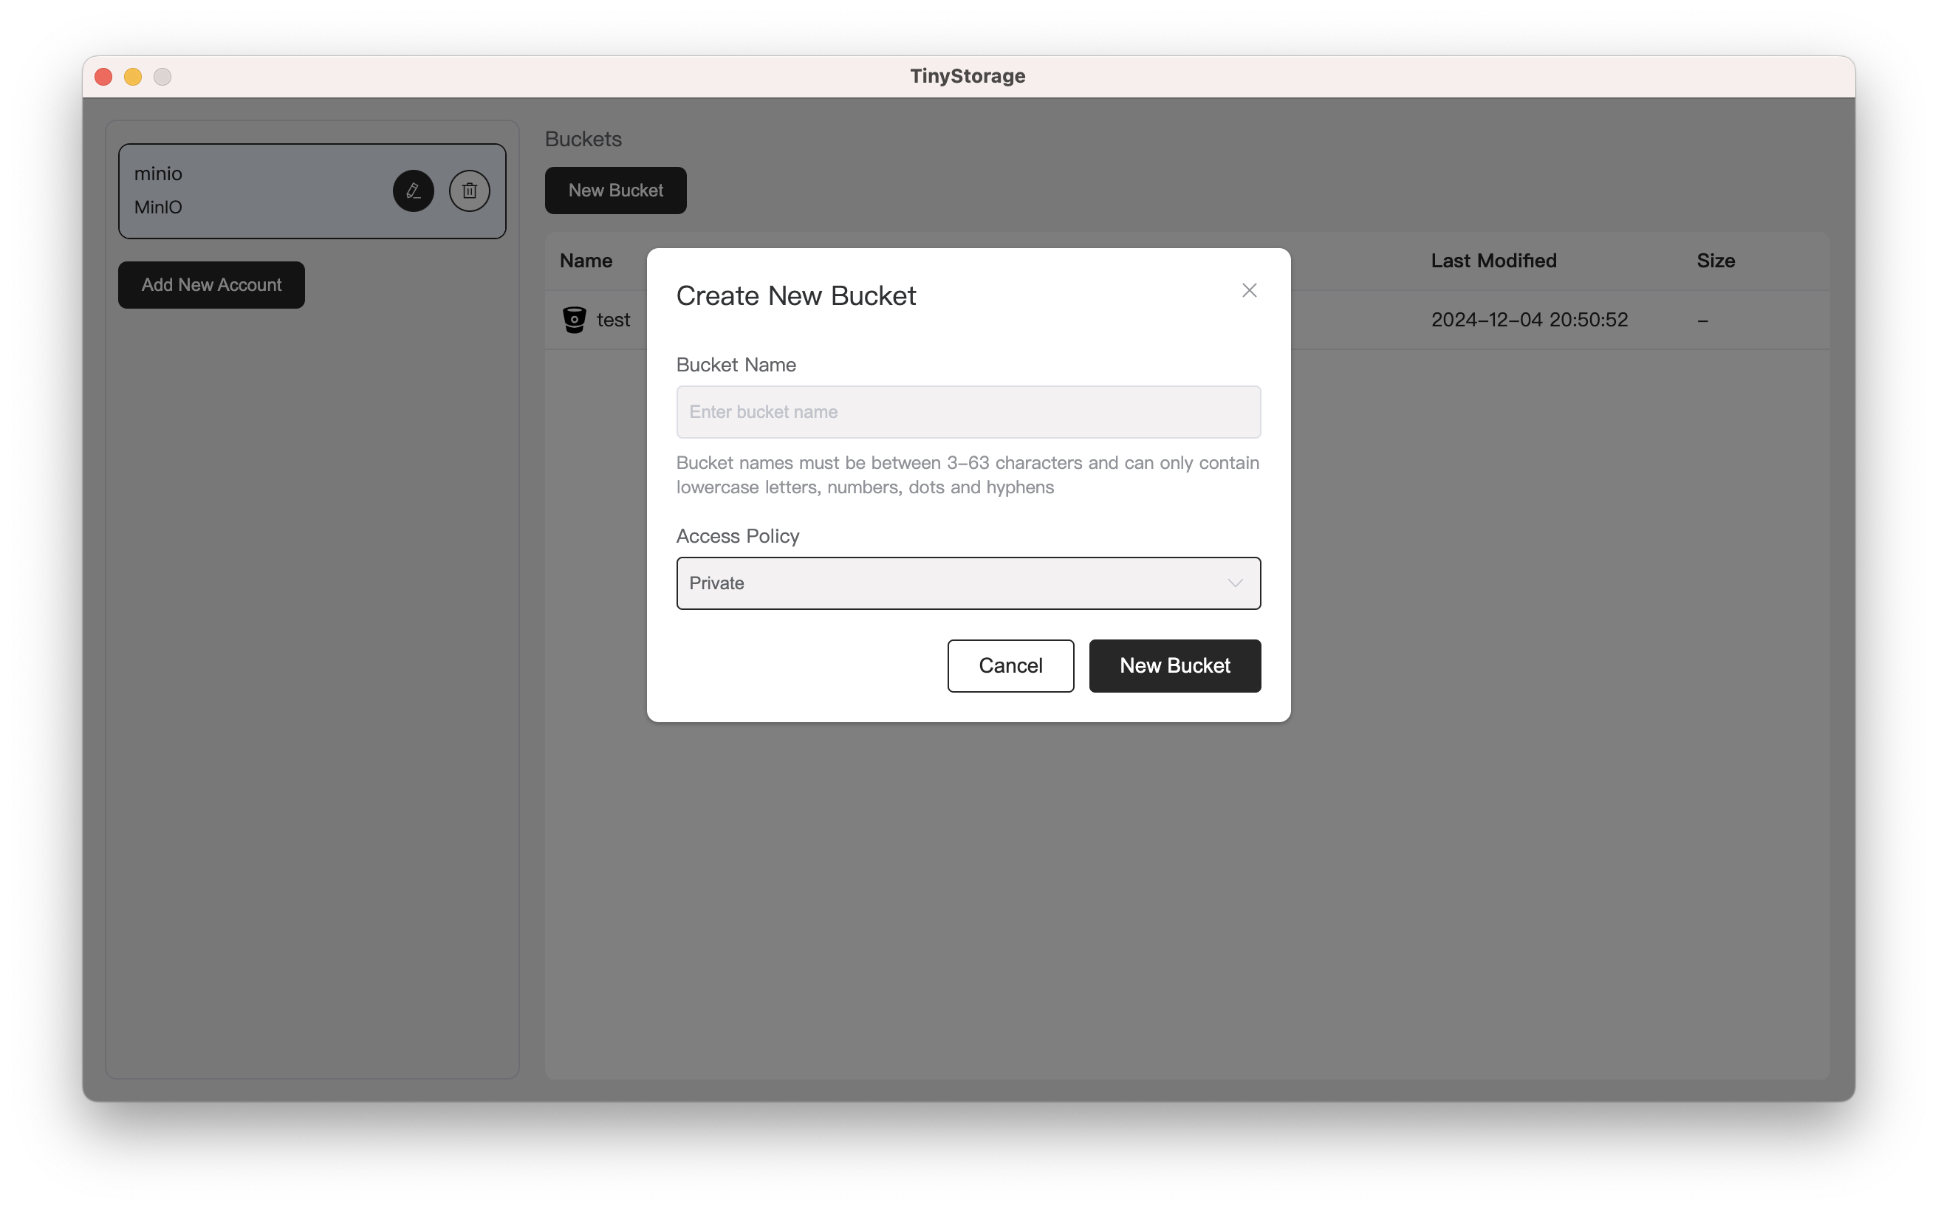Open the Access Policy dropdown showing Private
Viewport: 1938px width, 1211px height.
pos(968,583)
